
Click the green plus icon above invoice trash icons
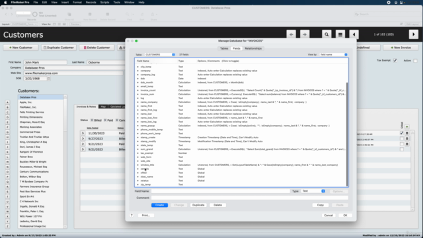(x=407, y=126)
